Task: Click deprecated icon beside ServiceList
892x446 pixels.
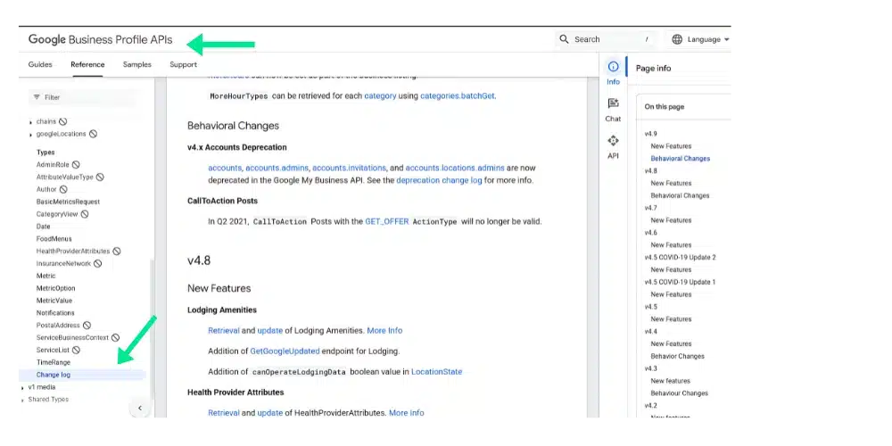Action: click(76, 350)
